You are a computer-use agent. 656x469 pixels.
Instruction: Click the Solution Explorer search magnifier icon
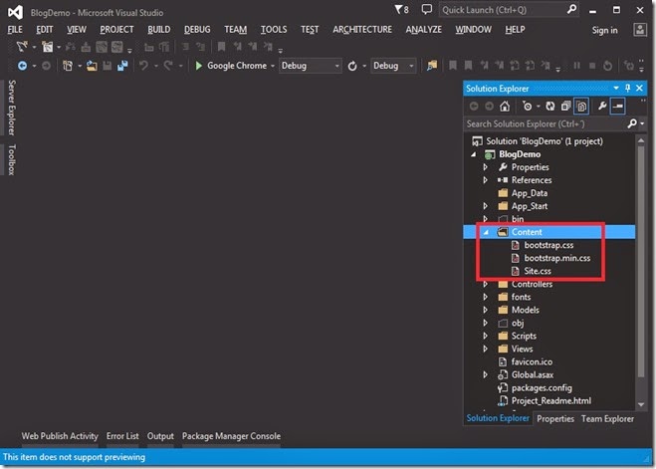tap(632, 123)
